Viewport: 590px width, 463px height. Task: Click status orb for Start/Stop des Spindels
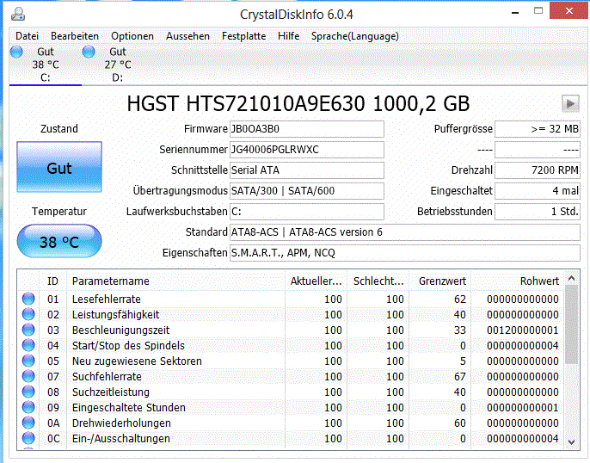pyautogui.click(x=28, y=345)
